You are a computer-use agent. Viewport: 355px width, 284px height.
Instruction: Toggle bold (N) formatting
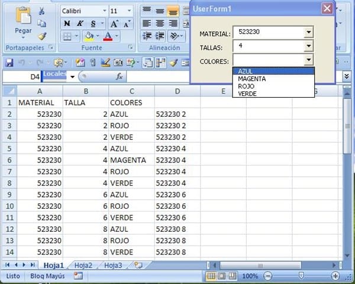[x=67, y=24]
